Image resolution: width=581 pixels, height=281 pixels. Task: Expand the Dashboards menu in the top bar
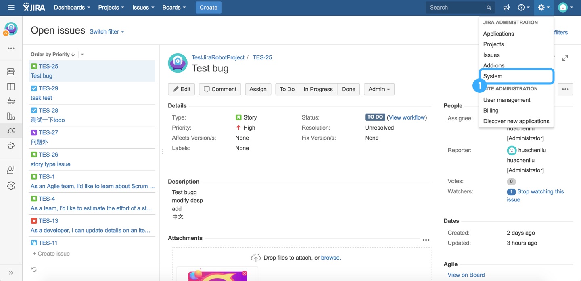point(72,7)
